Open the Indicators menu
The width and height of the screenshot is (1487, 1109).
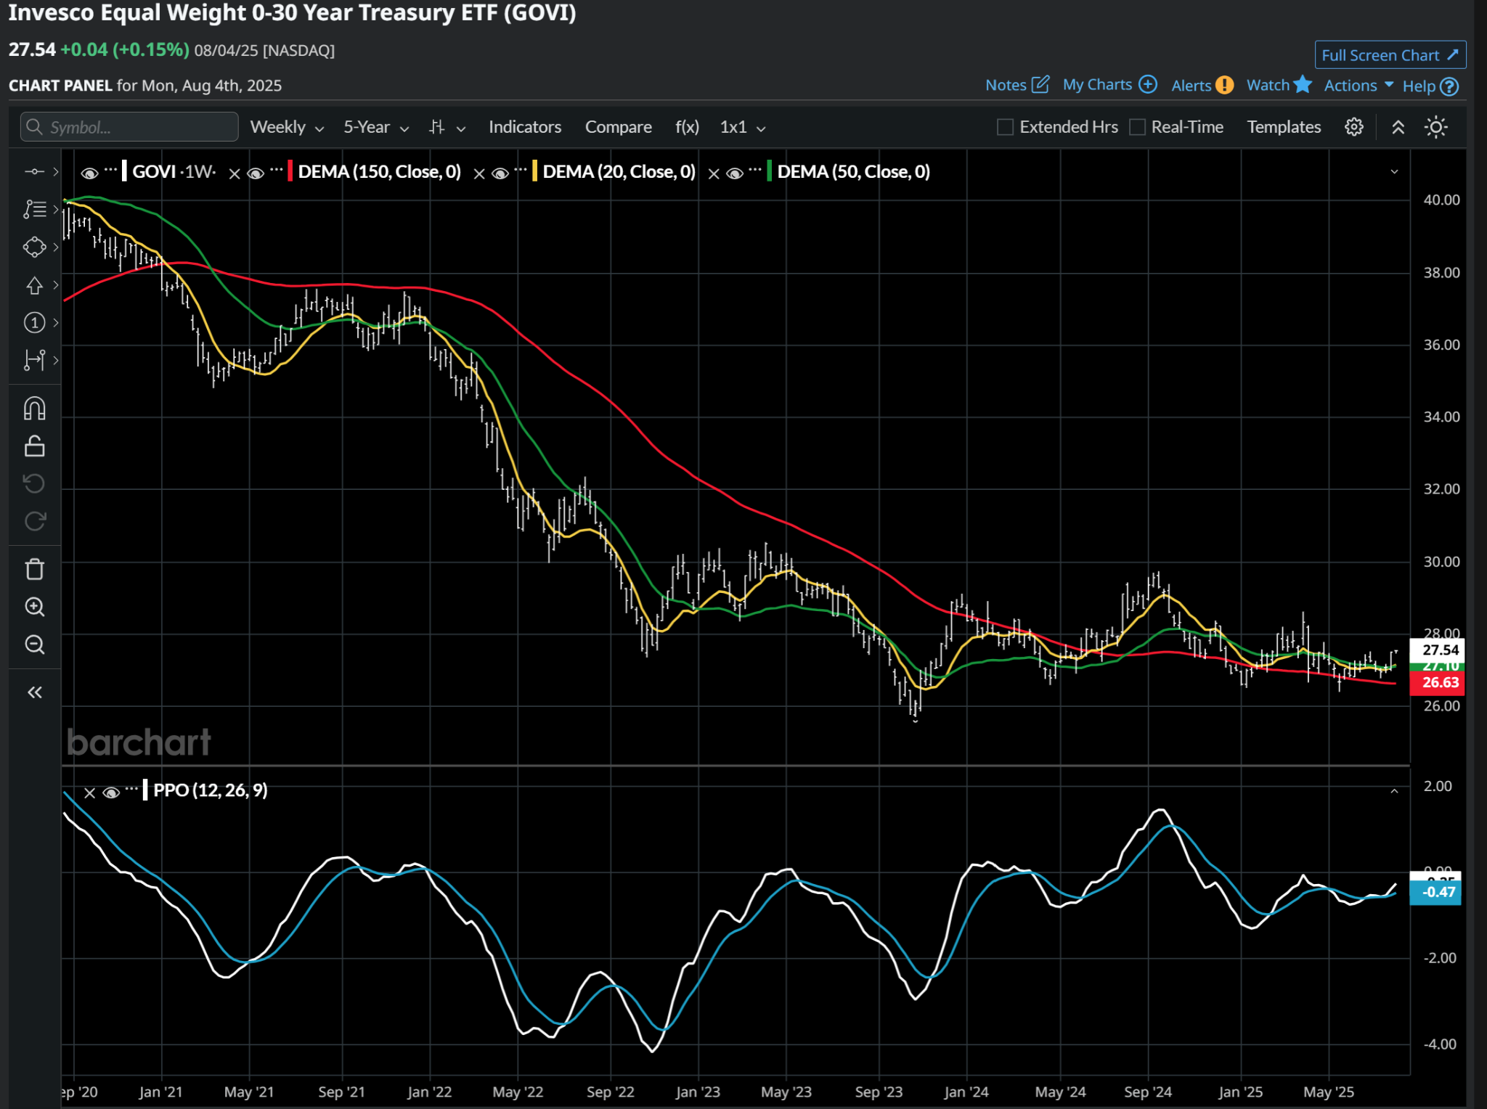pos(525,127)
